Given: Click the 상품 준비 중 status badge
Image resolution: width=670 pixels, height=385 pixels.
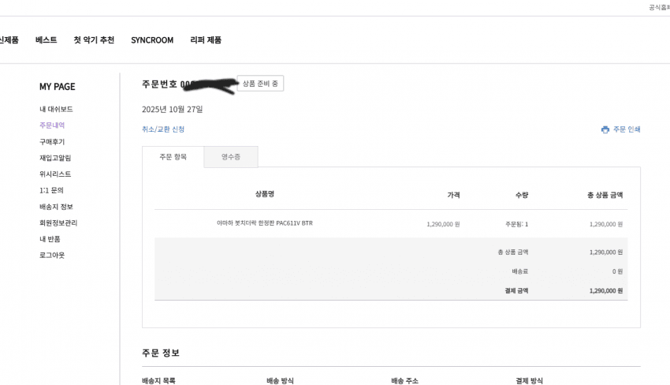Looking at the screenshot, I should point(260,84).
